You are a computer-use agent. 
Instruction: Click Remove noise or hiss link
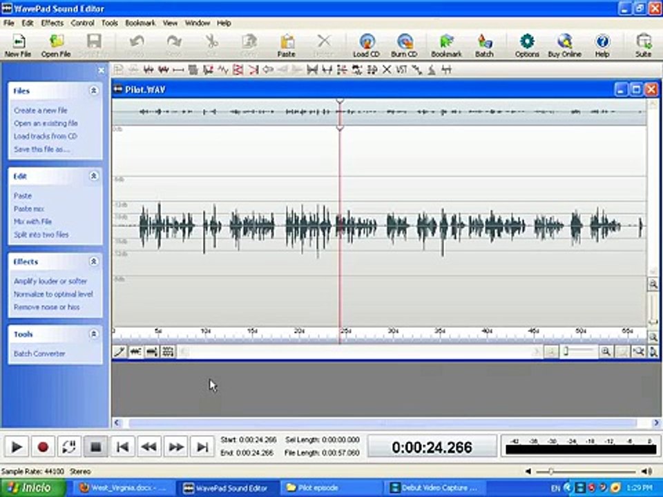click(46, 307)
